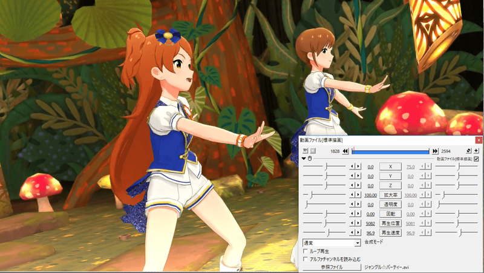Viewport: 484px width, 273px height.
Task: Click the X transition button
Action: [390, 166]
